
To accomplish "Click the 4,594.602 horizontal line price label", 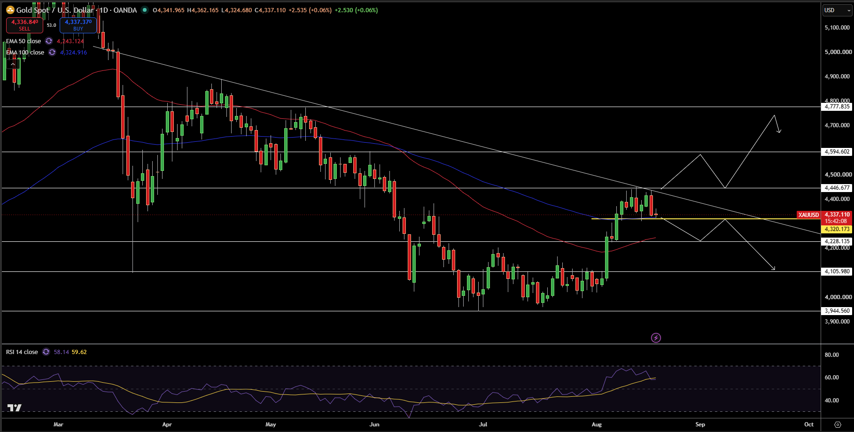I will click(x=837, y=152).
